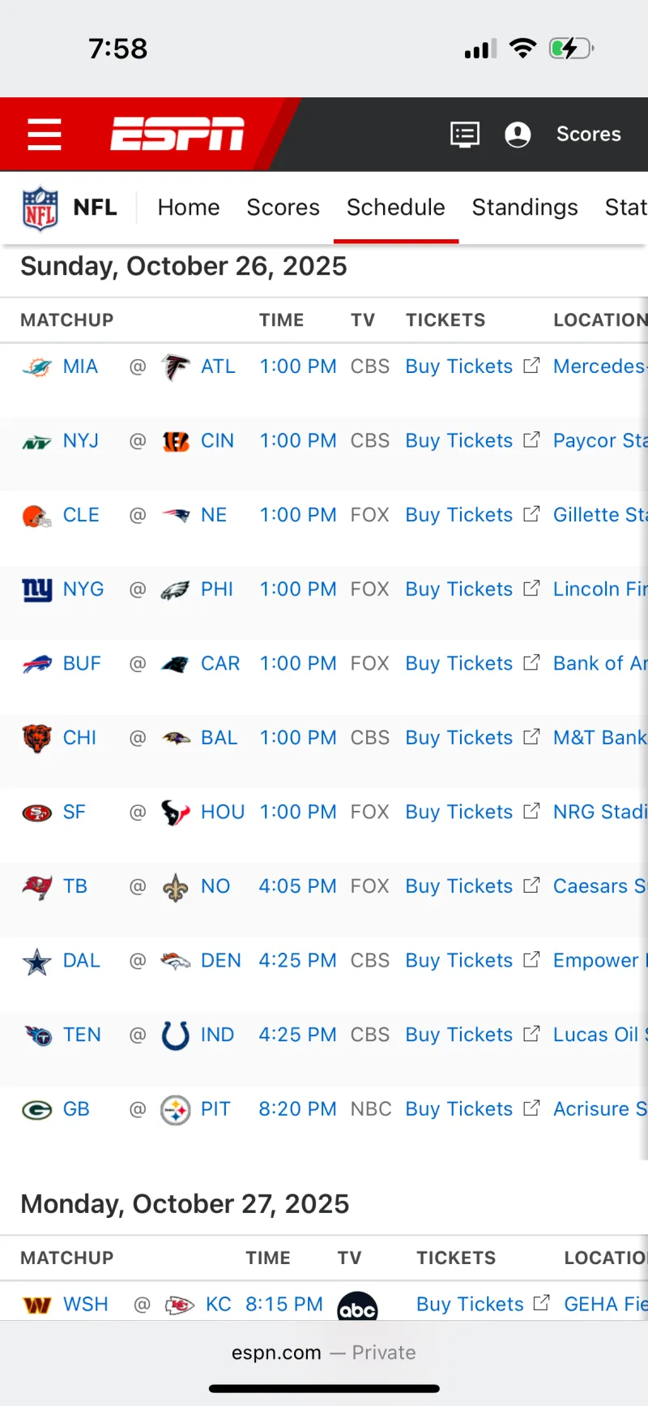Open the Lucas Oil Stadium location link
The height and width of the screenshot is (1406, 648).
tap(599, 1035)
